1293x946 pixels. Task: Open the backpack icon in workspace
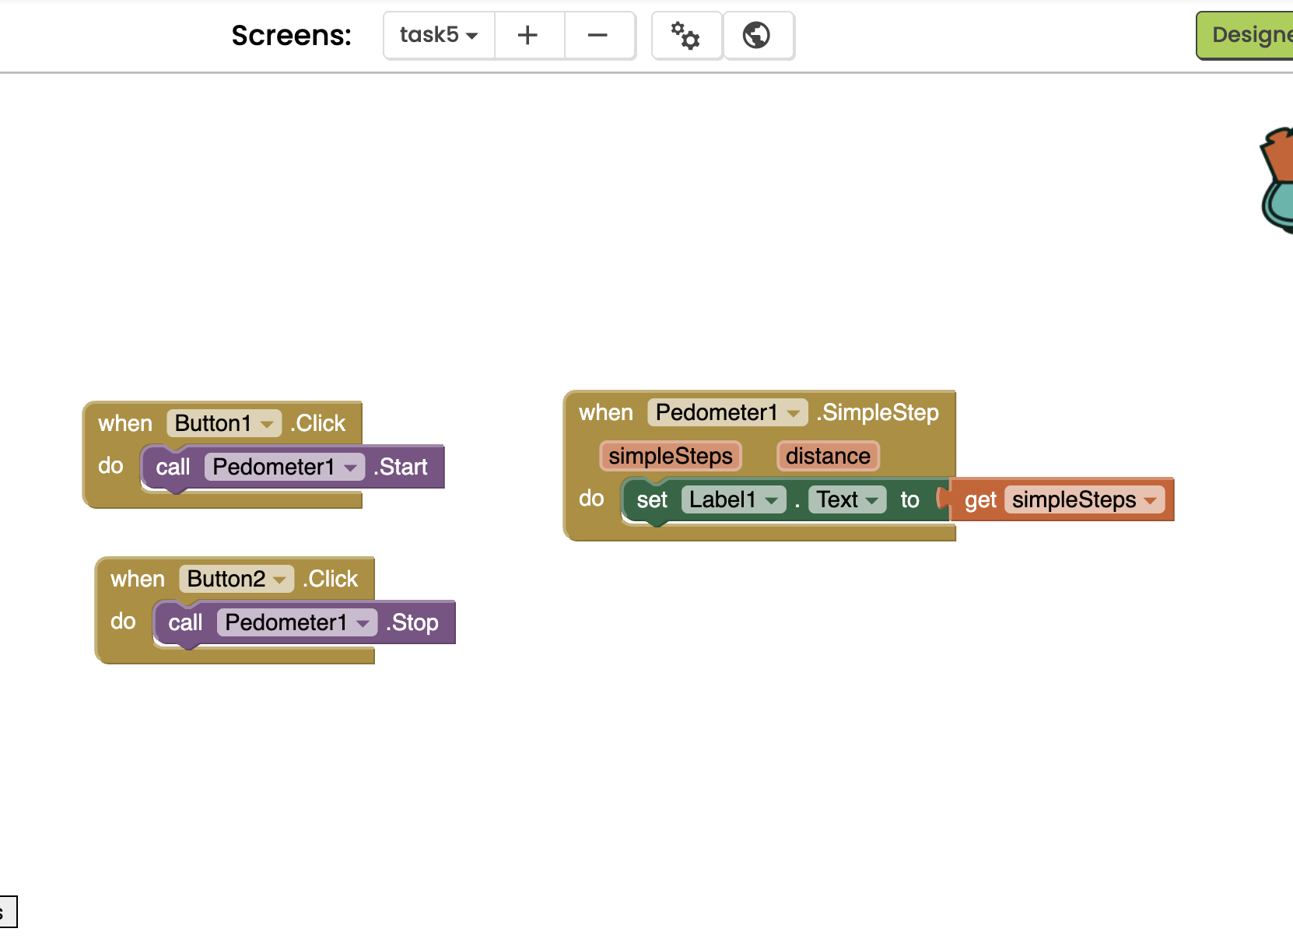1277,180
